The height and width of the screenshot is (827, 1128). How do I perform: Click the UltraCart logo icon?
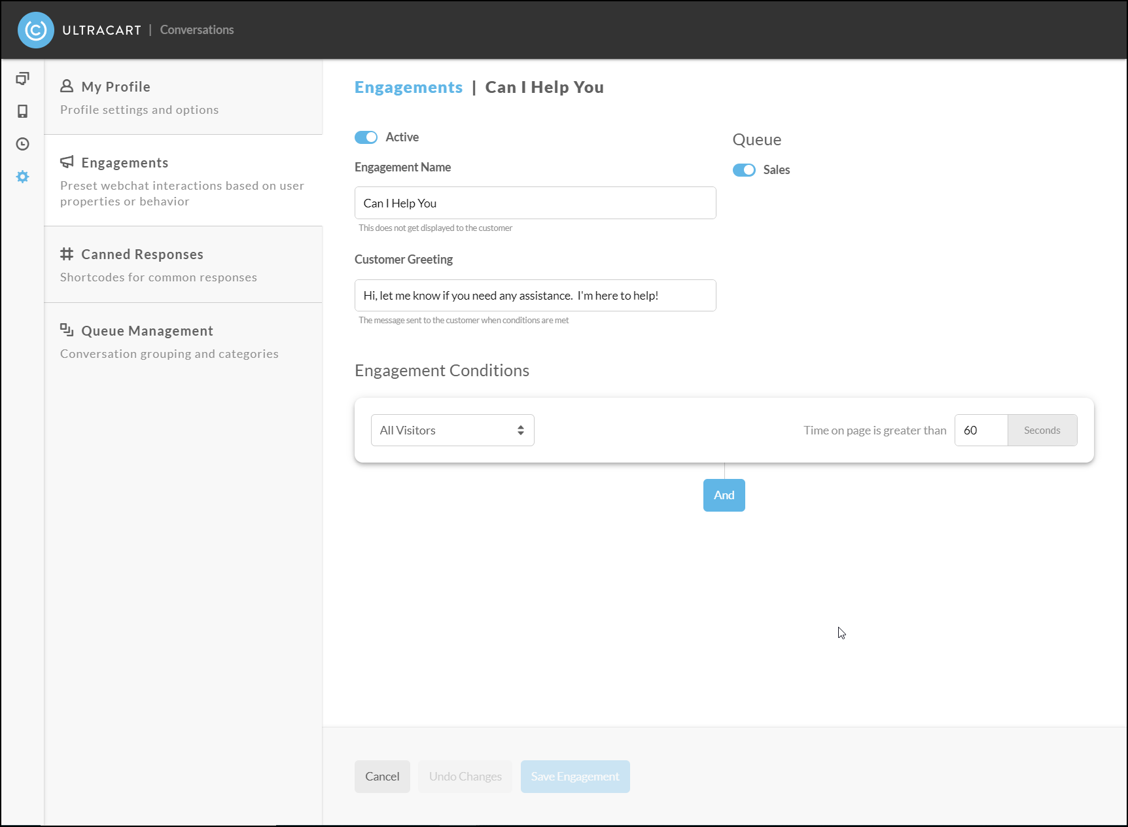point(36,30)
